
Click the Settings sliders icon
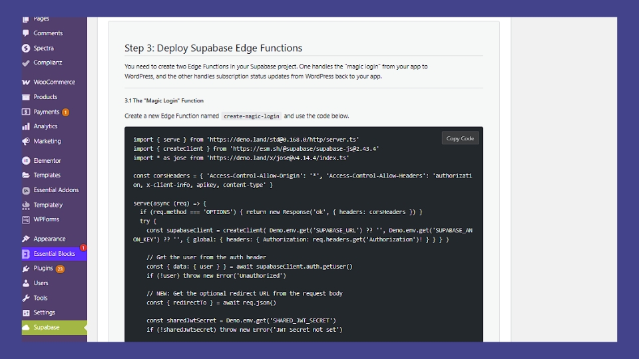click(x=26, y=312)
